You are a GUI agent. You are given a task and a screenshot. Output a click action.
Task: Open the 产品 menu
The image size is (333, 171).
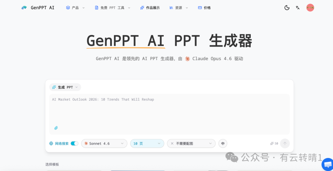click(x=75, y=8)
